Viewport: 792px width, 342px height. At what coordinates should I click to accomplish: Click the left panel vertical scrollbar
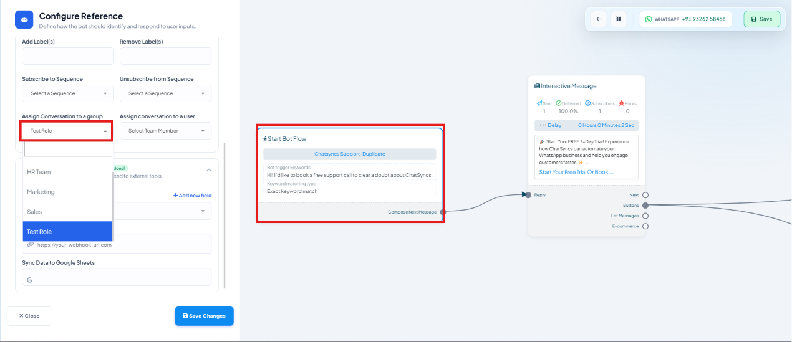coord(225,215)
